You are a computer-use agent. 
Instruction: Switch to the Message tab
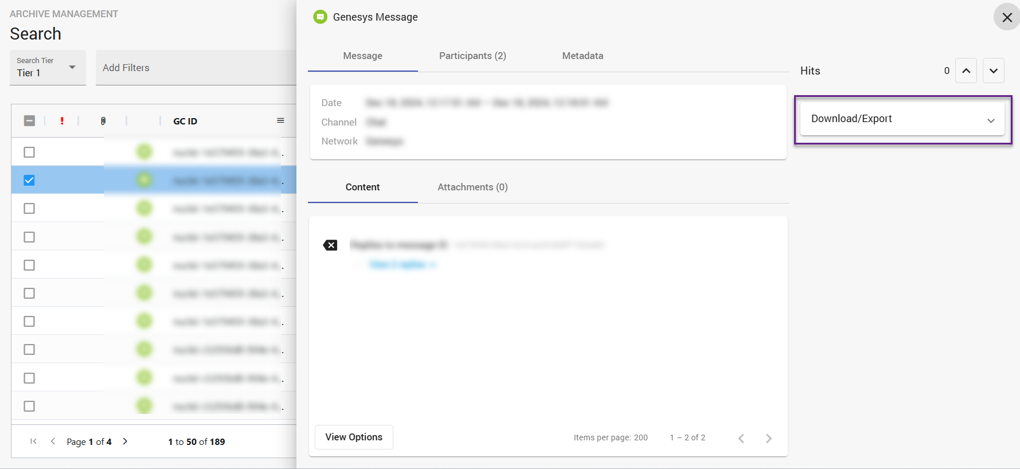click(363, 56)
